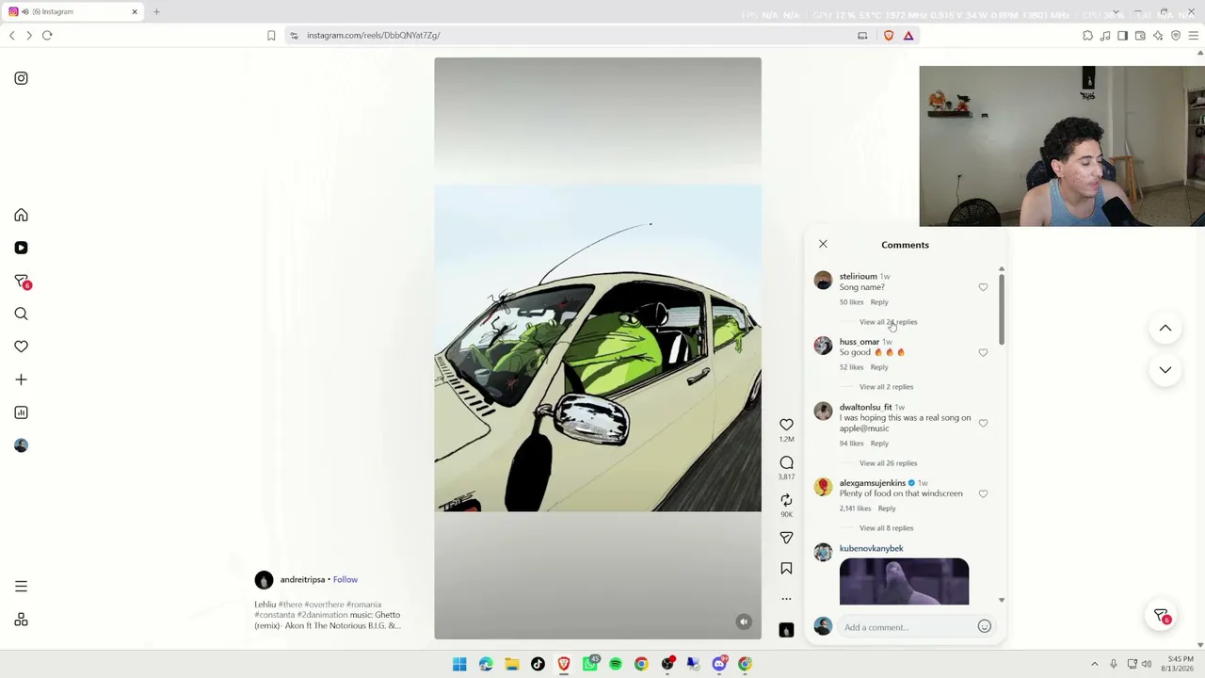Expand "View all 8 replies"
The width and height of the screenshot is (1205, 678).
886,528
